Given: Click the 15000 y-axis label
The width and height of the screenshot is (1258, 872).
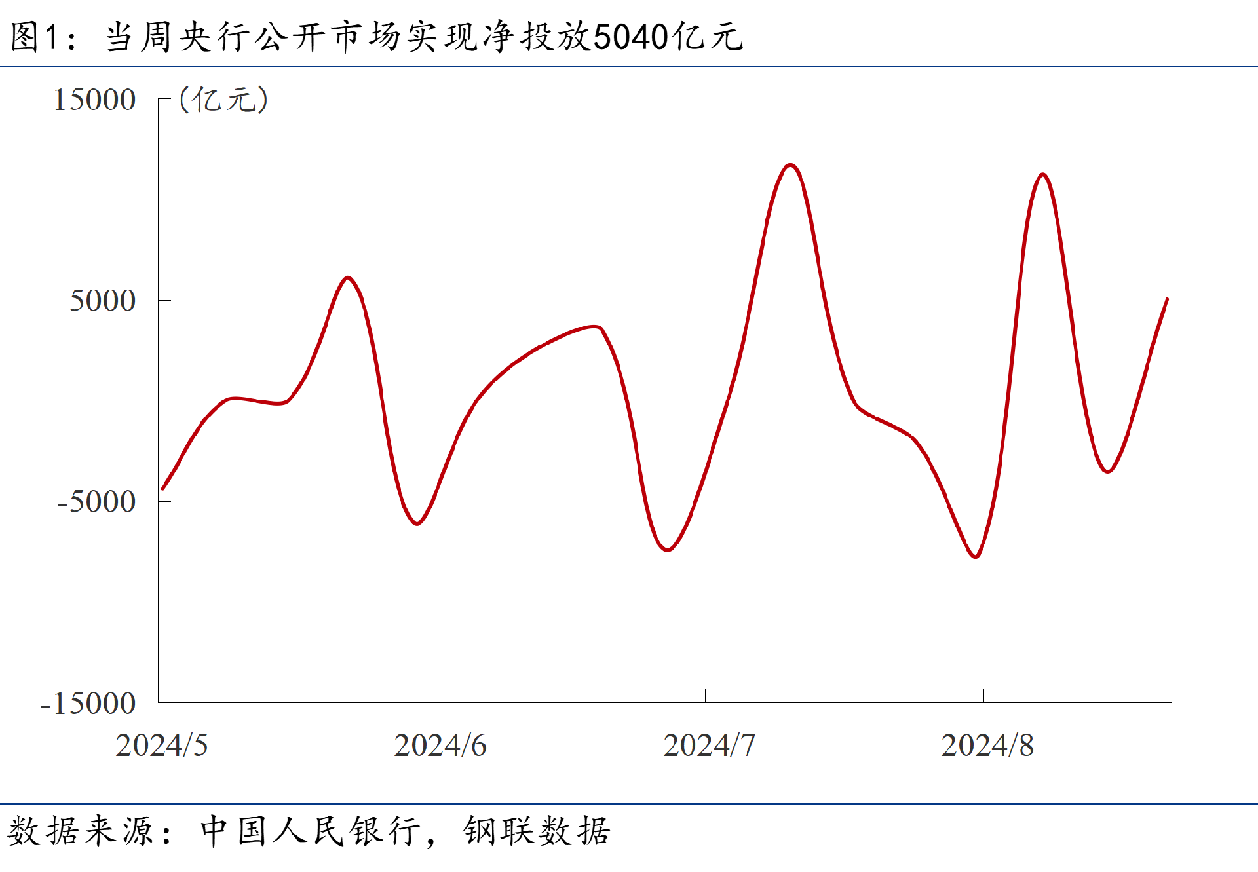Looking at the screenshot, I should click(94, 100).
